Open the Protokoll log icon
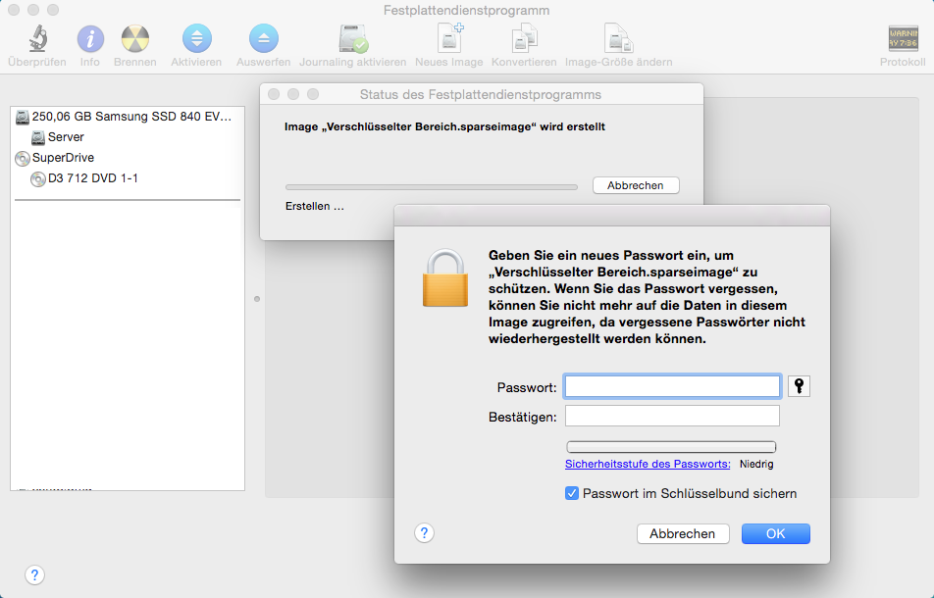Screen dimensions: 934x598 903,39
